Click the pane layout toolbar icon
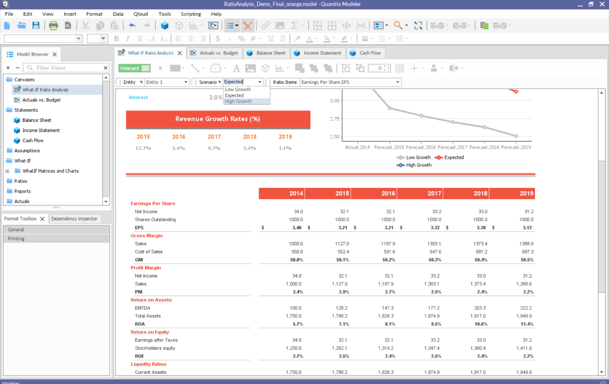Screen dimensions: 609x384 379,25
